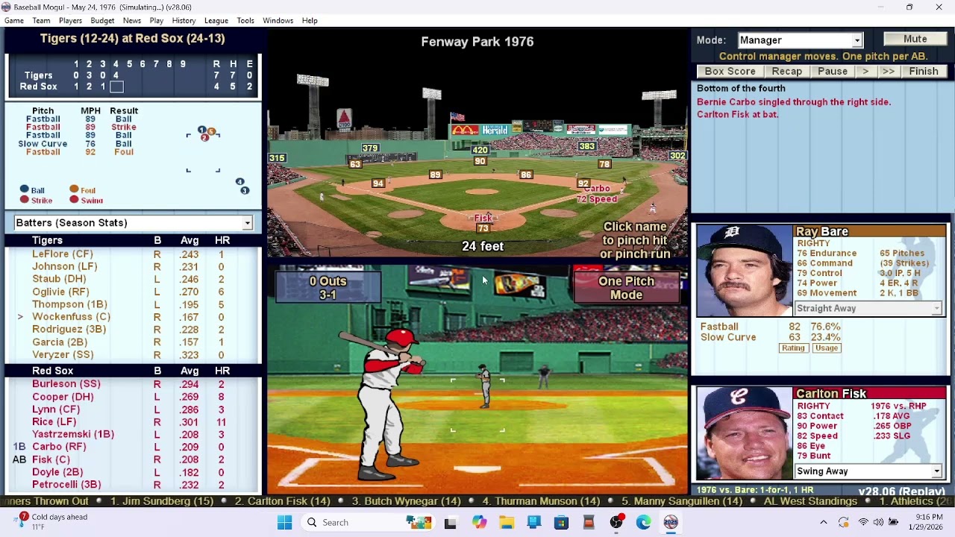Pause the game simulation
The height and width of the screenshot is (537, 955).
tap(832, 72)
